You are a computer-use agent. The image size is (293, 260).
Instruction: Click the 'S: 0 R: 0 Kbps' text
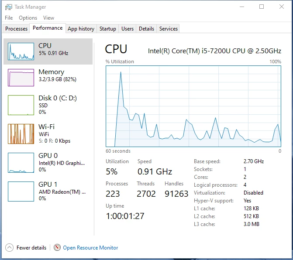(x=55, y=141)
